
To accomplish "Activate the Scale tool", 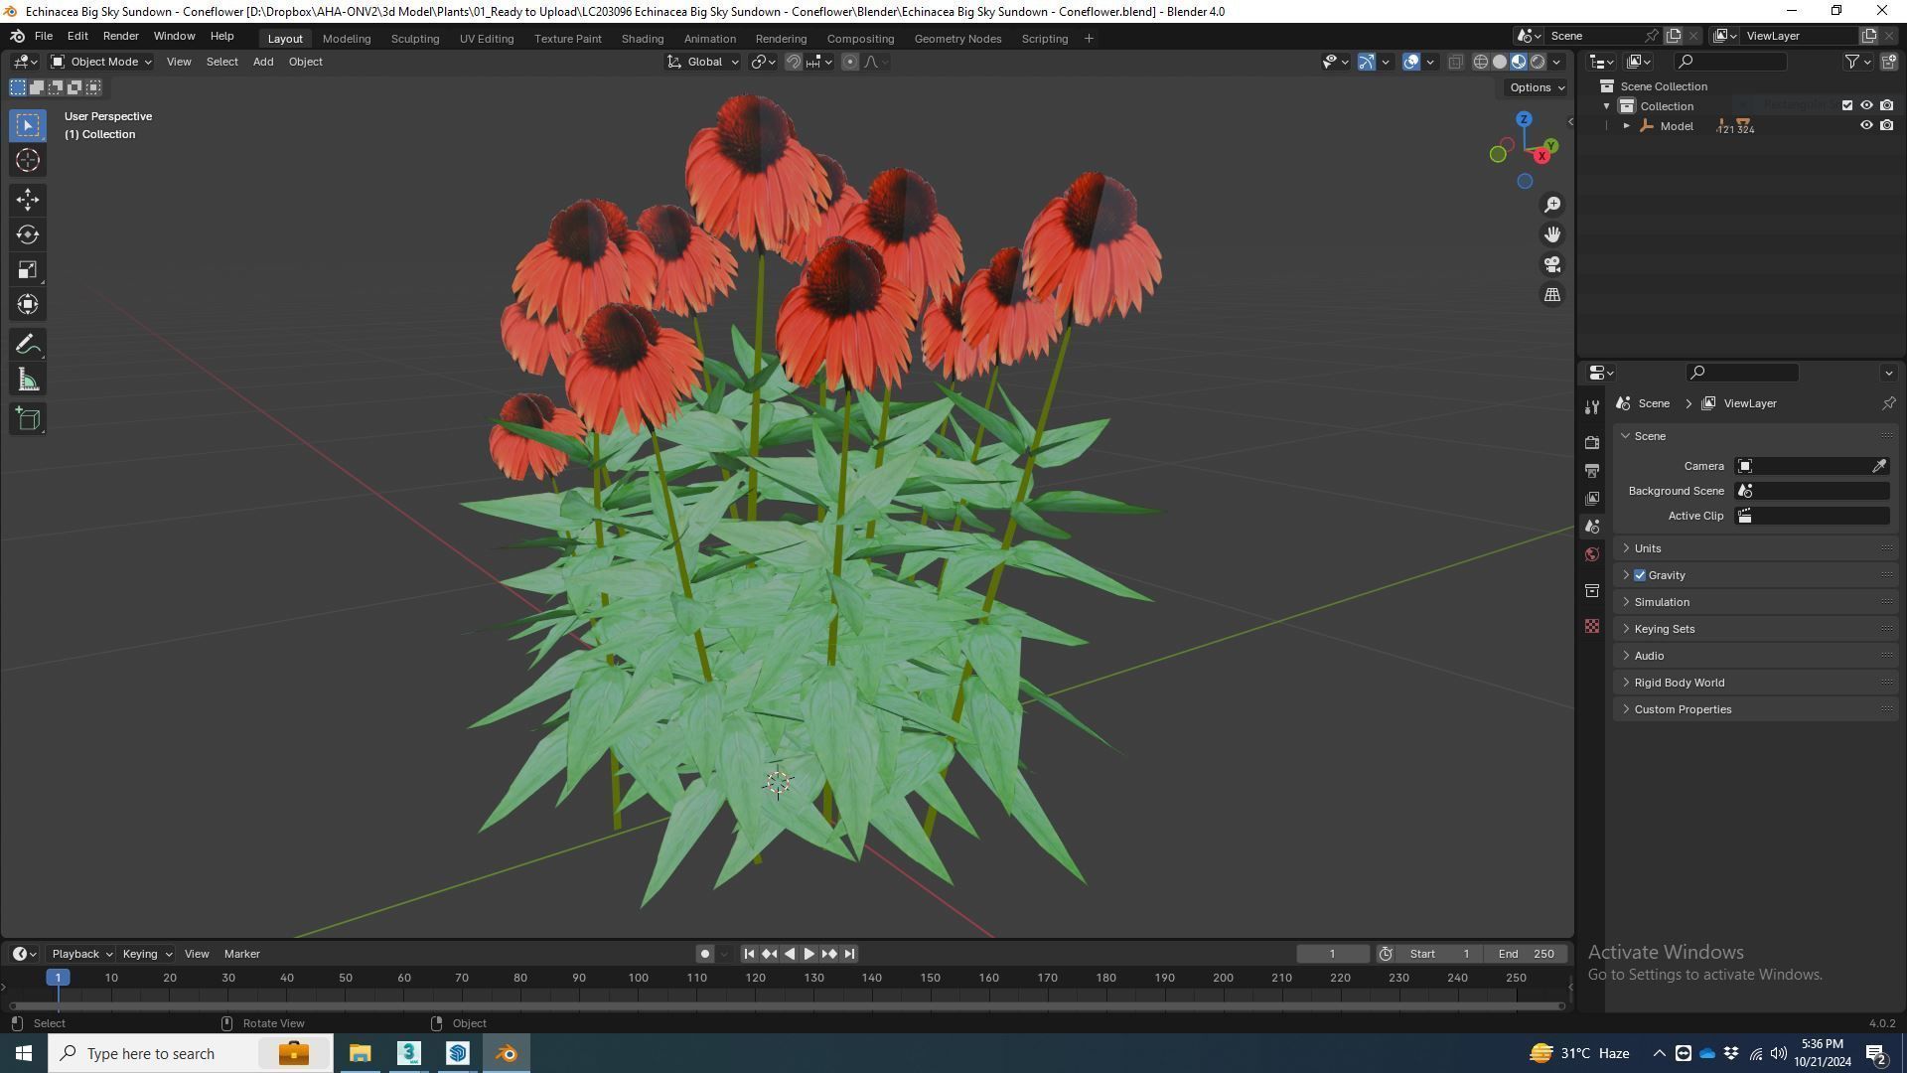I will (x=28, y=270).
